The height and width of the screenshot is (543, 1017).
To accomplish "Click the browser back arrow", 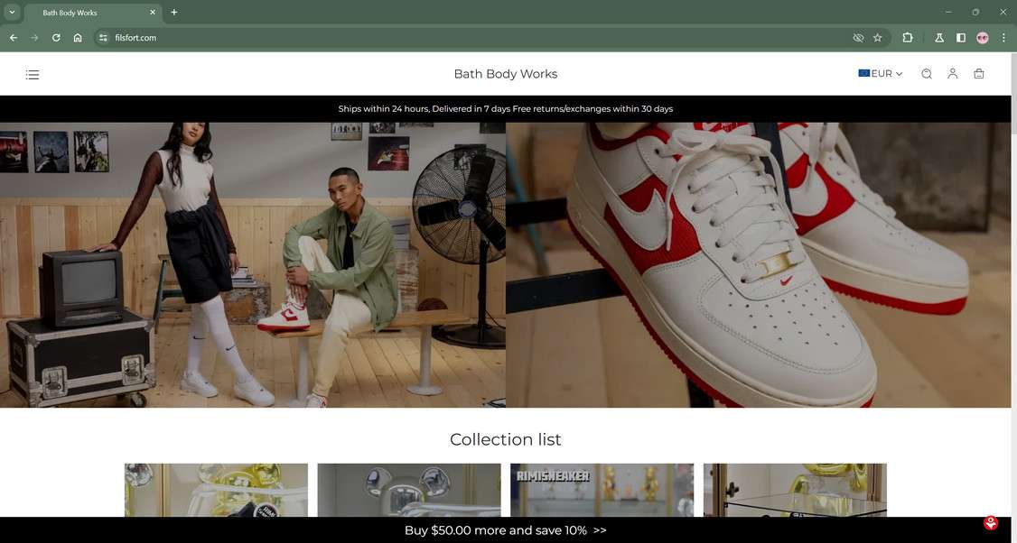I will [x=13, y=38].
